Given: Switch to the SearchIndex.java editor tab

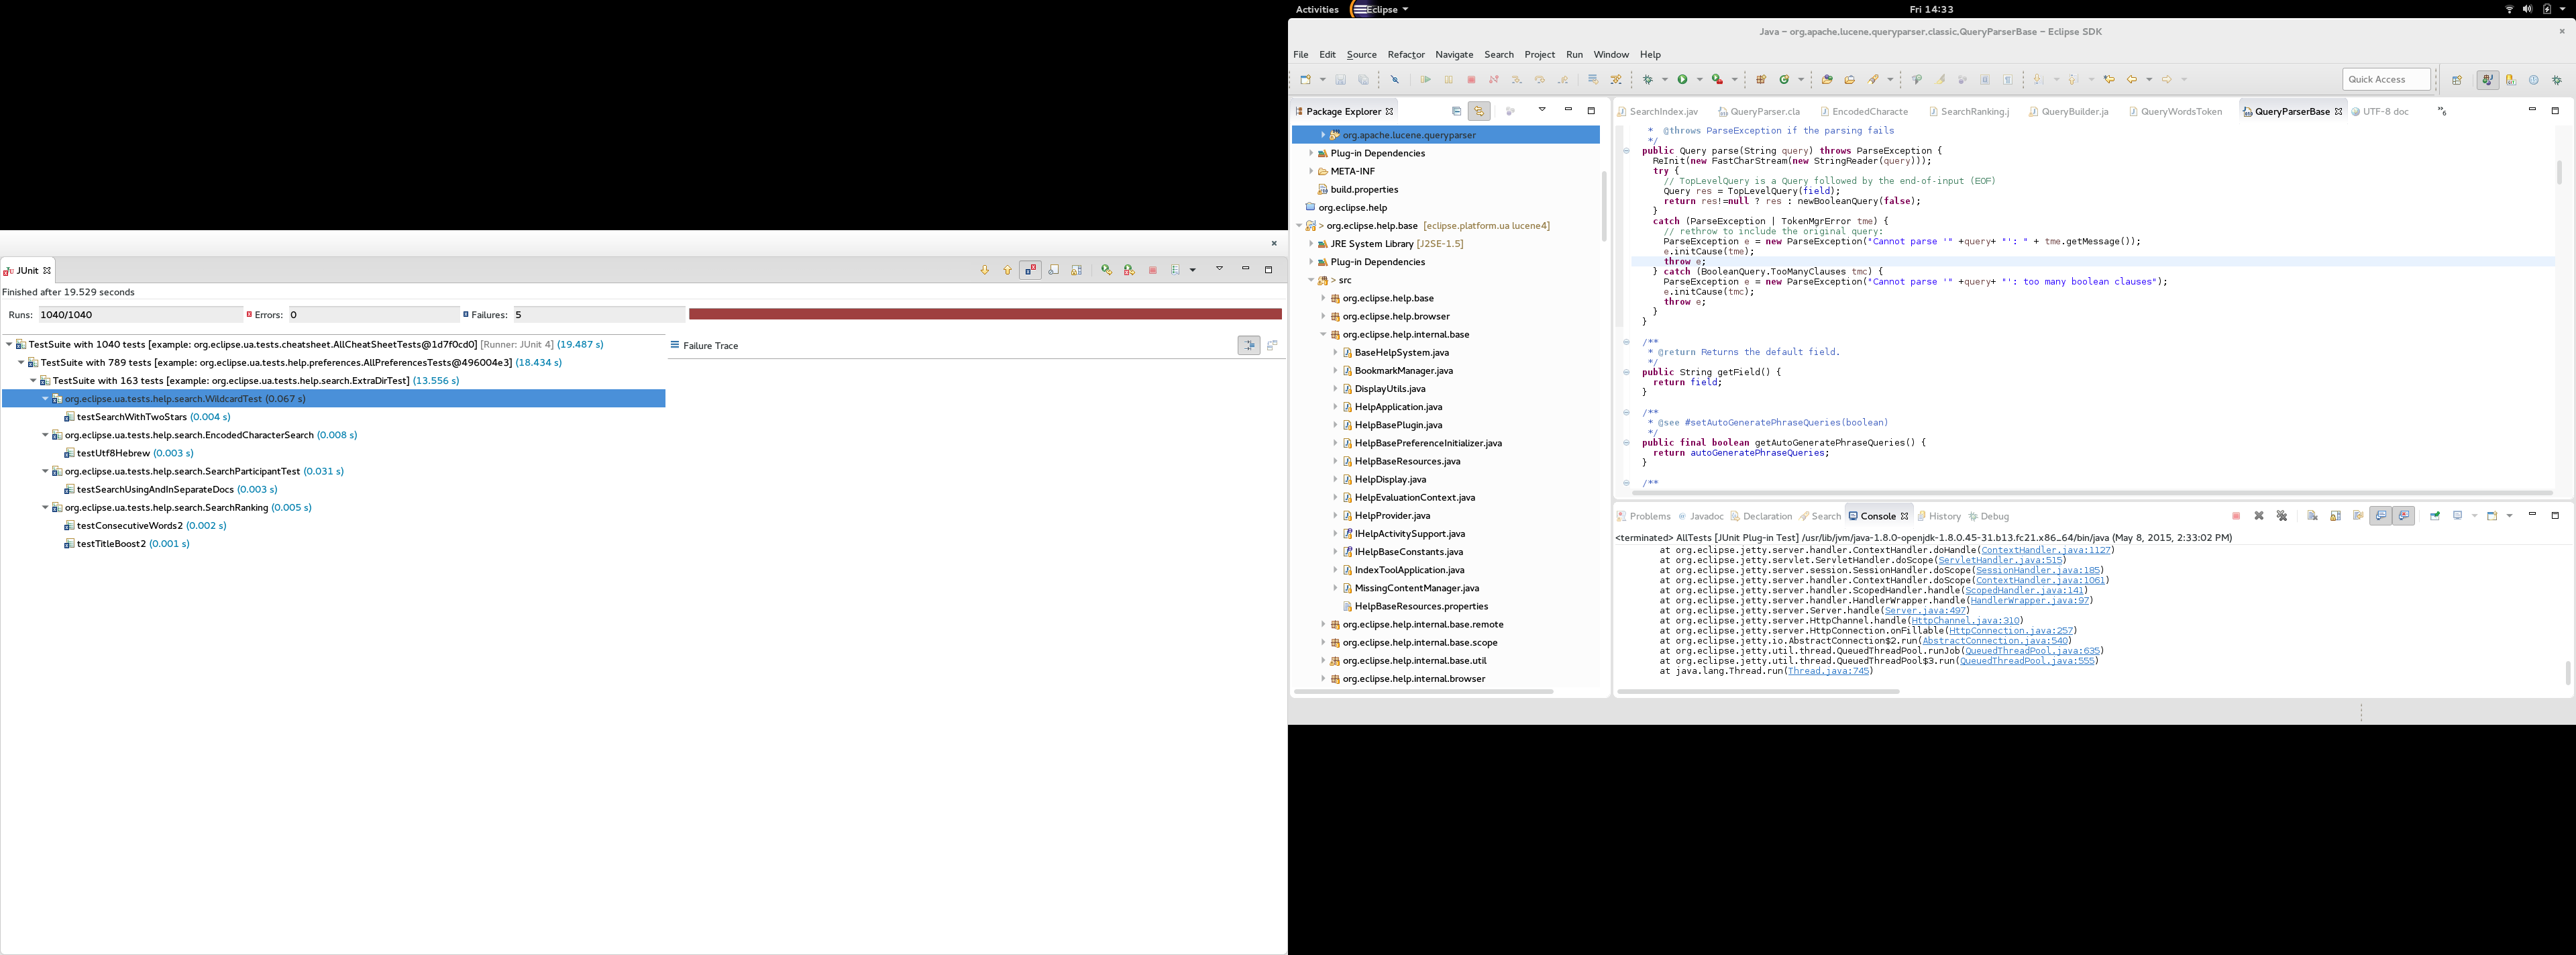Looking at the screenshot, I should [x=1658, y=112].
